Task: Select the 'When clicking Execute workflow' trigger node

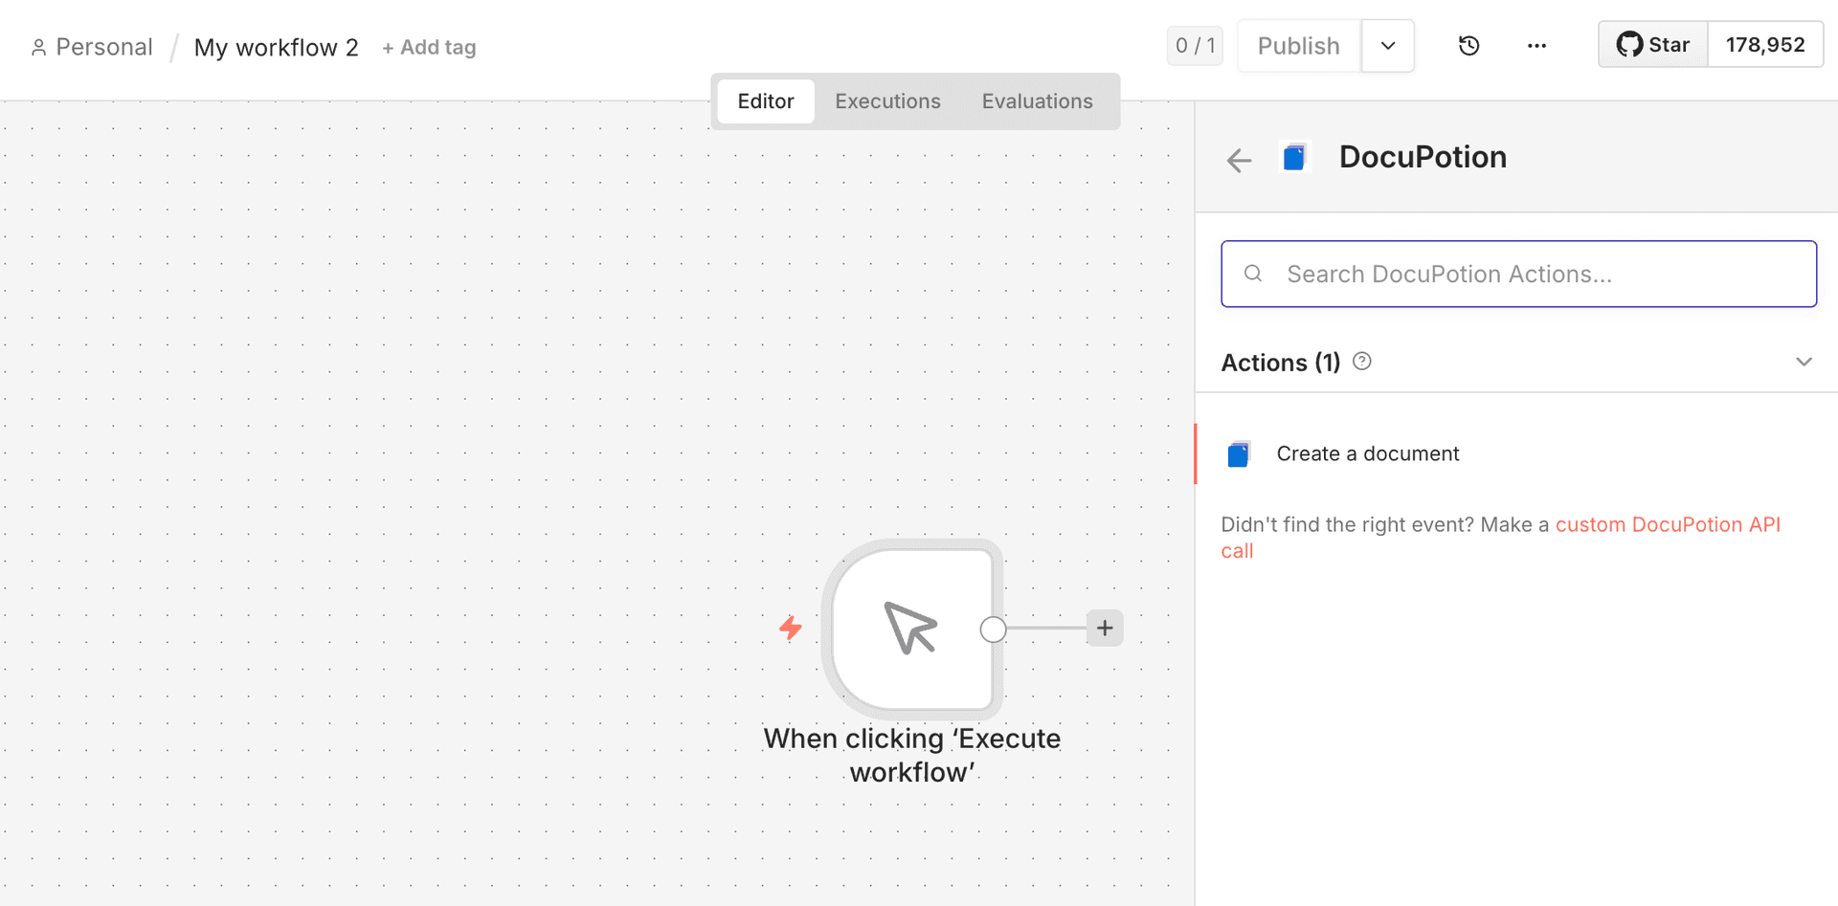Action: tap(911, 629)
